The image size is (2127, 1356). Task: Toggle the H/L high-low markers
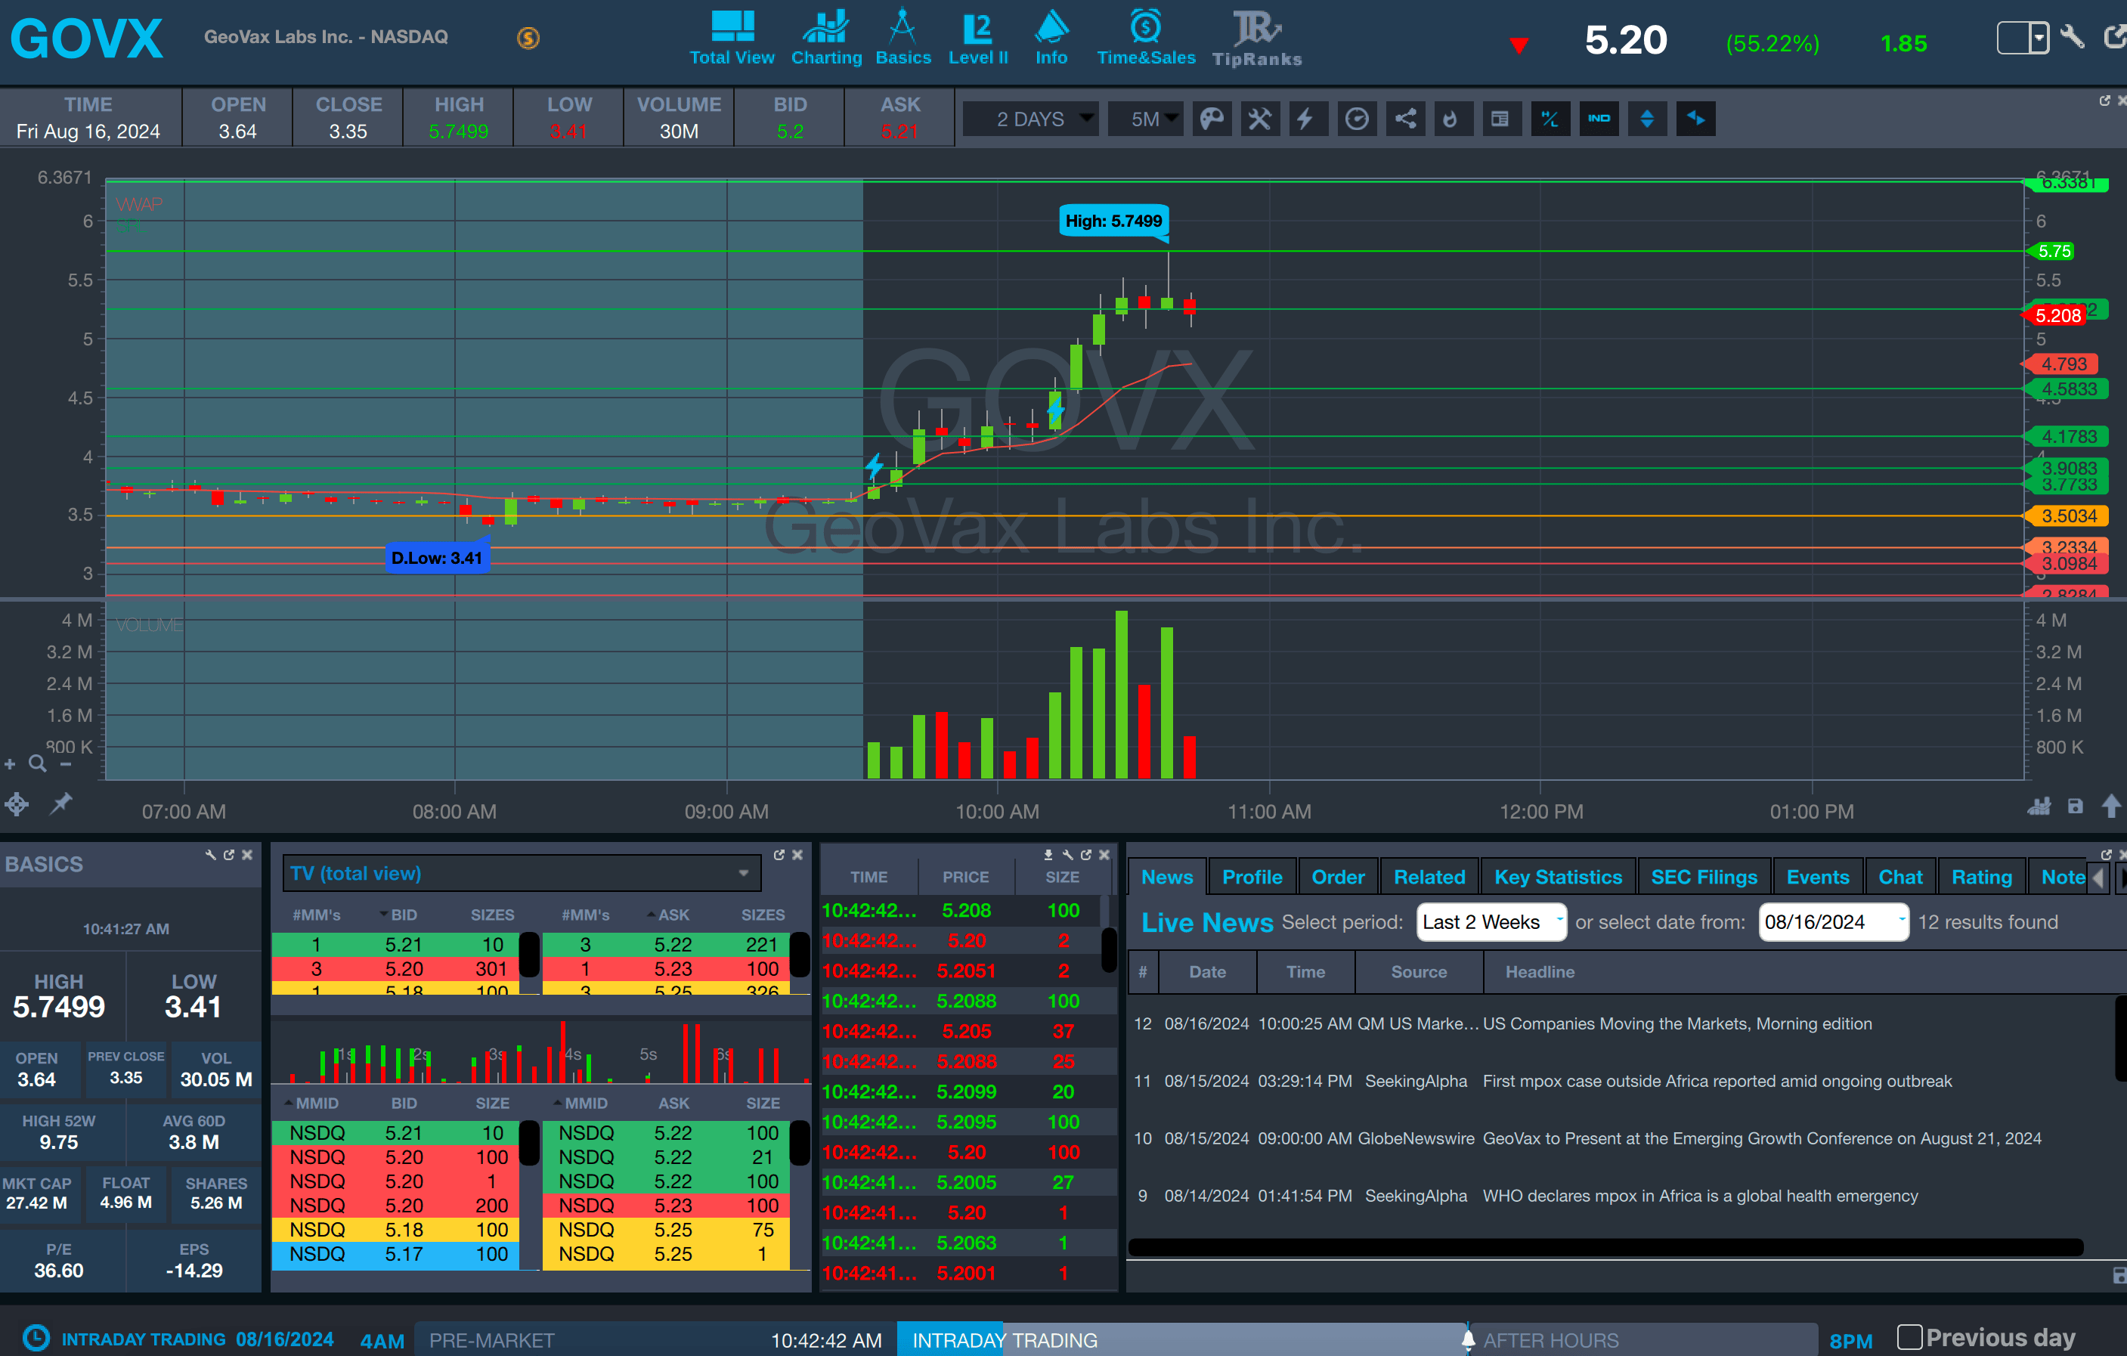(x=1550, y=119)
